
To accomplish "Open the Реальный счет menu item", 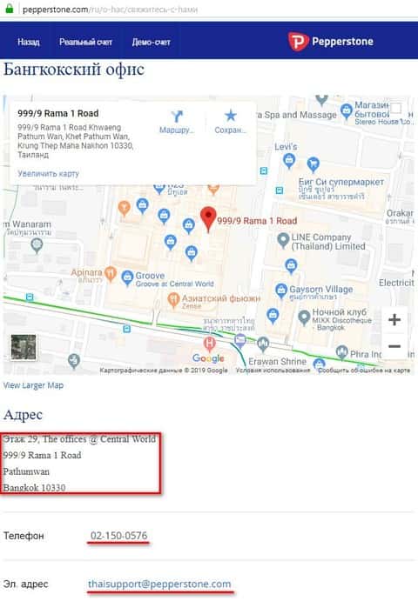I will click(85, 42).
